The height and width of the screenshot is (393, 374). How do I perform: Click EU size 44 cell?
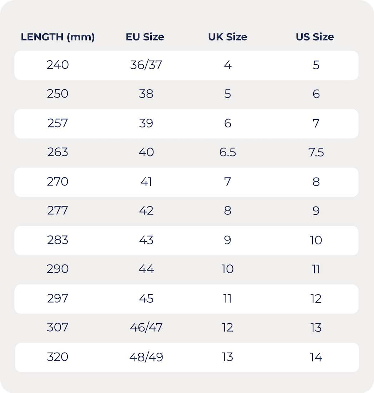[x=146, y=269]
